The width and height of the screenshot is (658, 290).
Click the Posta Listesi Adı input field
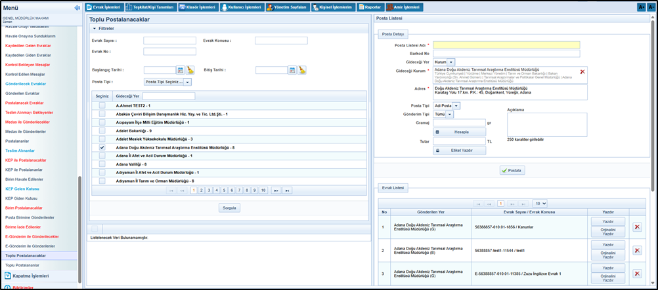(506, 45)
